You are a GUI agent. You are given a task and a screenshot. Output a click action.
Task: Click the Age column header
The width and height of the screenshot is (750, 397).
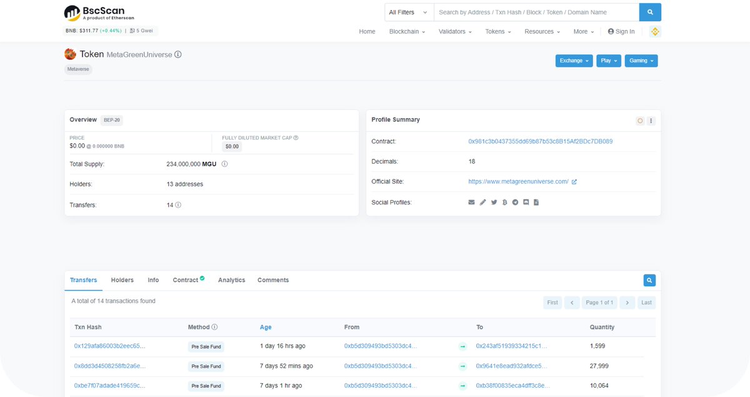(266, 327)
